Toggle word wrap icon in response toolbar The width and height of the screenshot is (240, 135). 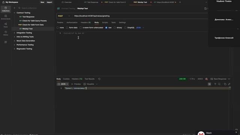point(209,84)
